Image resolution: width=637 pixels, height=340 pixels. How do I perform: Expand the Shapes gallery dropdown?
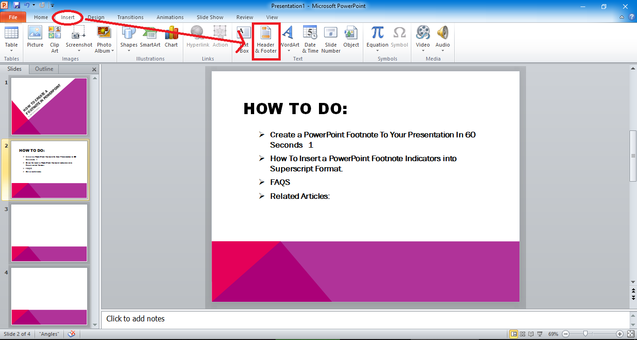(129, 51)
